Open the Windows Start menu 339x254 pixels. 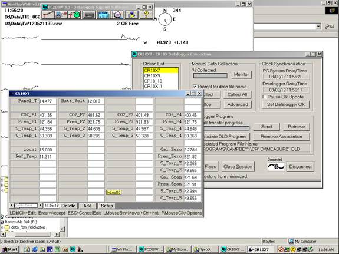pos(10,249)
